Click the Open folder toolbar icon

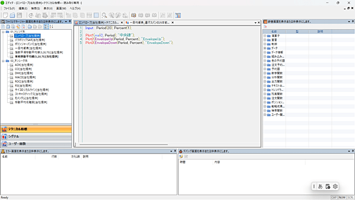(13, 15)
